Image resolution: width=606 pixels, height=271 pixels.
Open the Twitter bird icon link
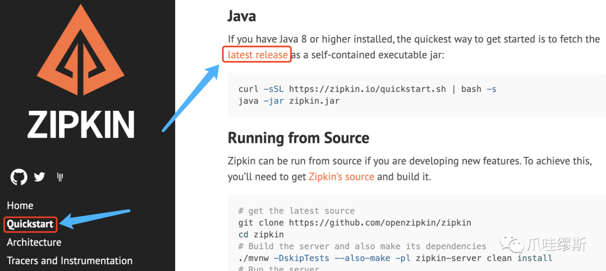click(x=39, y=177)
